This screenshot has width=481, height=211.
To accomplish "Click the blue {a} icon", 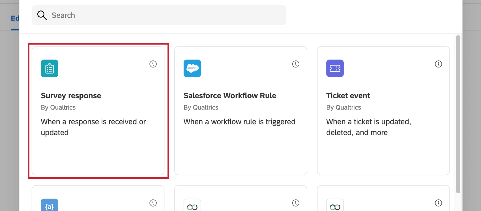I will [50, 206].
